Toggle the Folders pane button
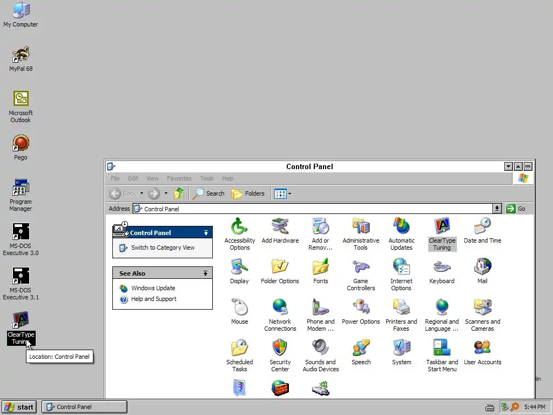The width and height of the screenshot is (553, 415). pos(247,193)
